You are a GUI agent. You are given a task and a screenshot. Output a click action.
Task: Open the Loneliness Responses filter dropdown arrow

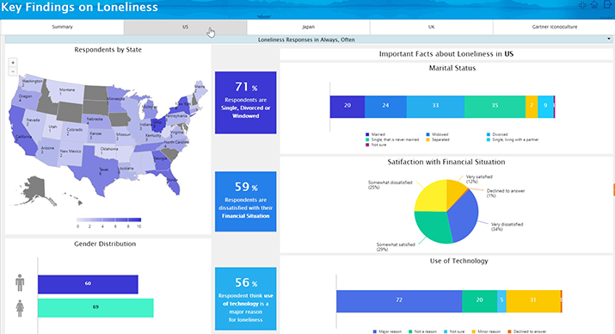pos(609,39)
